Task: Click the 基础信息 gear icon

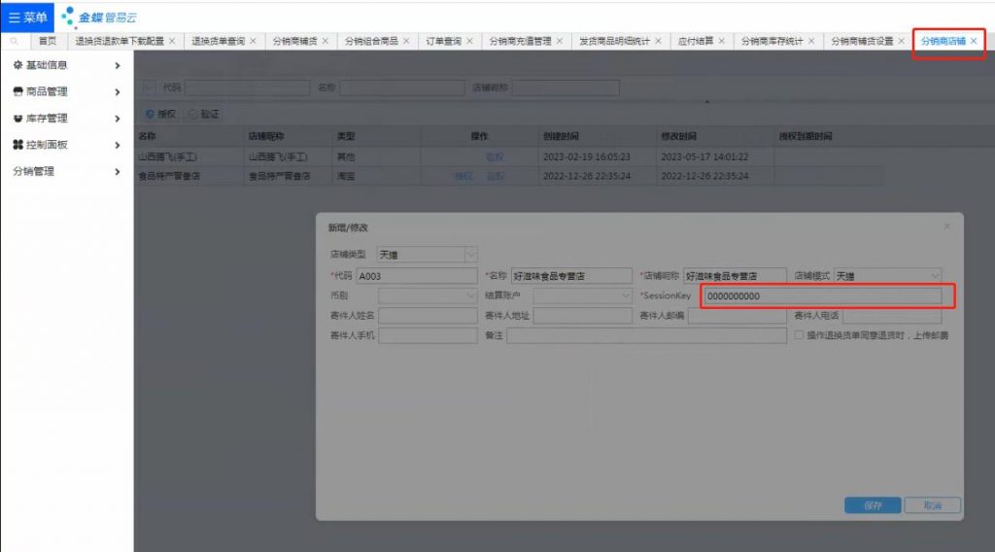Action: pyautogui.click(x=17, y=65)
